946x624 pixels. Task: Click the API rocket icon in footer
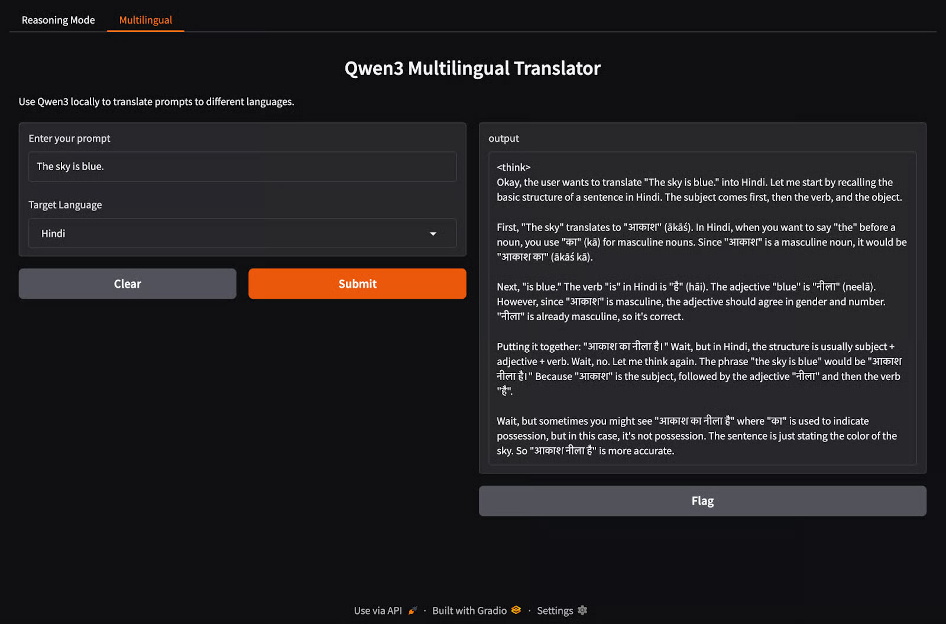413,610
